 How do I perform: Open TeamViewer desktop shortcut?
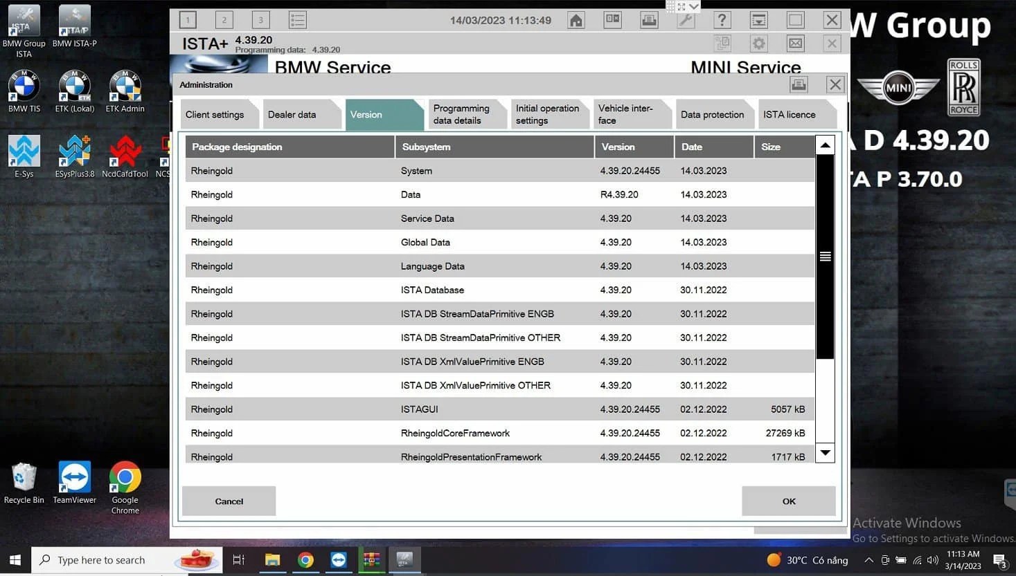[75, 483]
